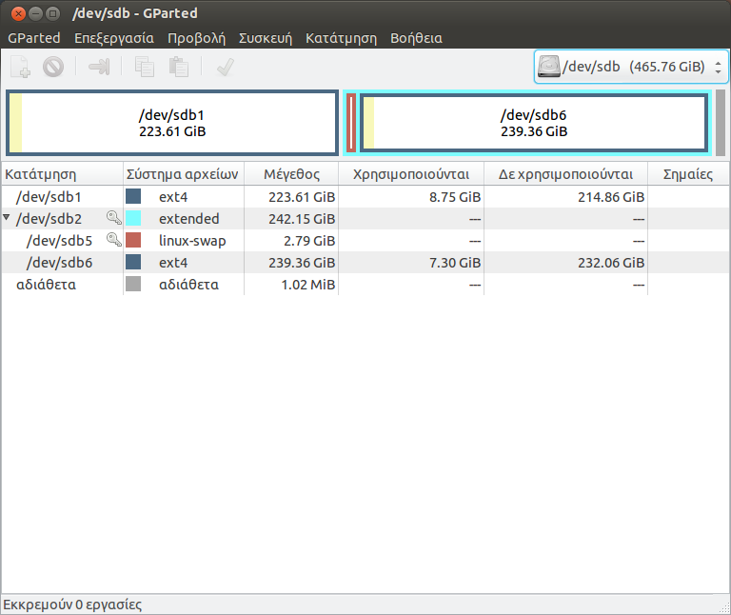Open the GParted menu

pyautogui.click(x=34, y=38)
